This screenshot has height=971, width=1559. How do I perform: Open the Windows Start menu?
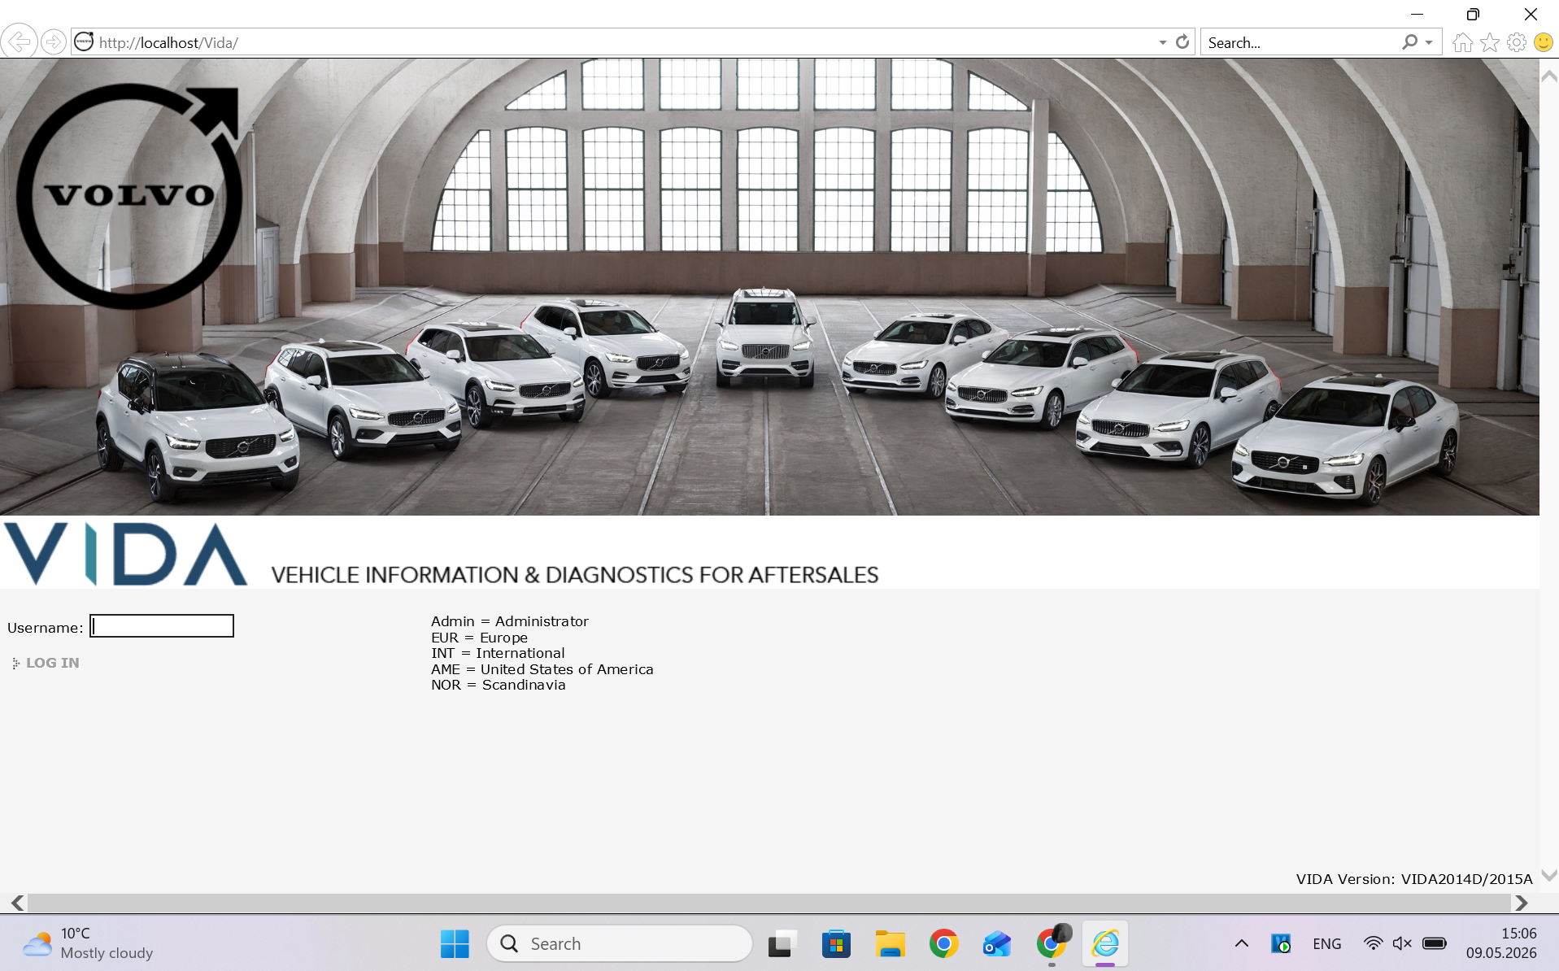click(x=455, y=943)
